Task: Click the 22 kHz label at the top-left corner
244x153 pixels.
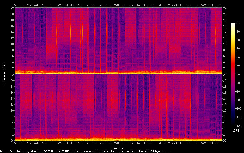Action: [x=12, y=8]
